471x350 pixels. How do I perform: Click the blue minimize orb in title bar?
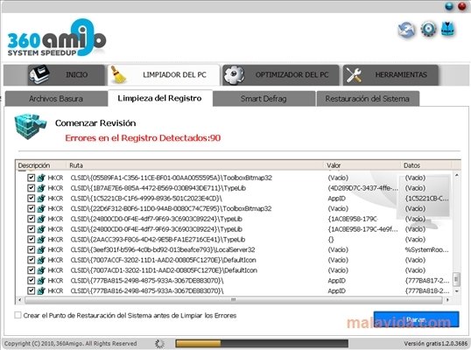tap(449, 6)
